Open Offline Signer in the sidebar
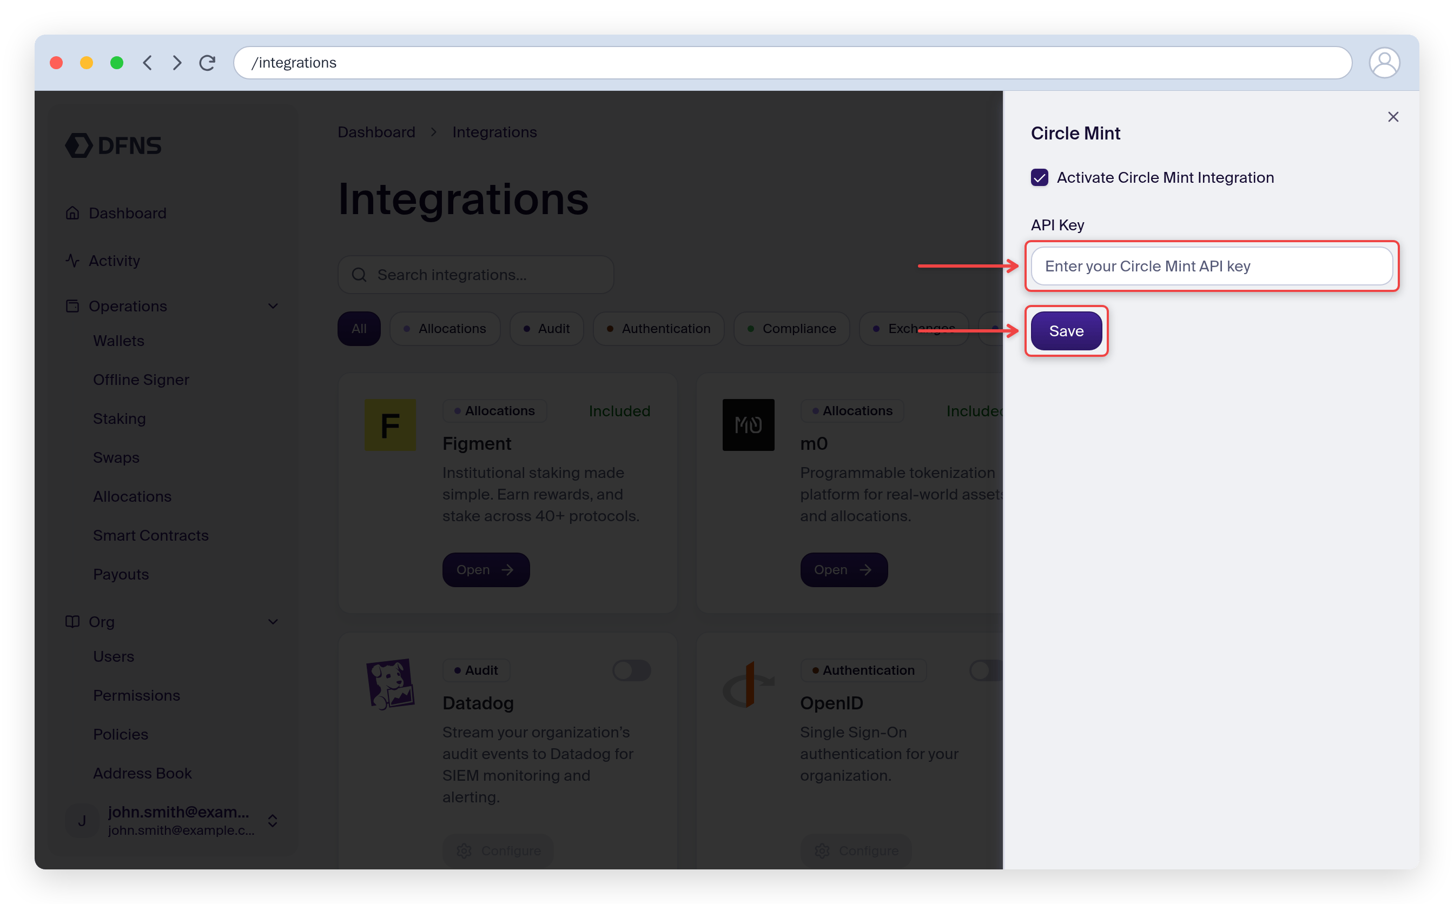Screen dimensions: 1454x904 [141, 380]
